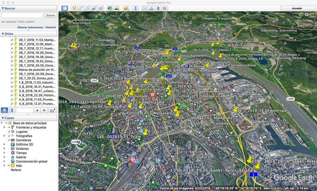
Task: Click the Print icon in toolbar
Action: (x=151, y=8)
